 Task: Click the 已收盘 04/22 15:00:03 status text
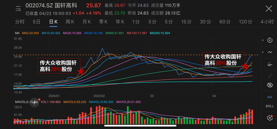pos(48,13)
